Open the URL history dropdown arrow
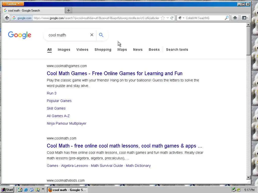Screen dimensions: 258x193 tap(168, 18)
